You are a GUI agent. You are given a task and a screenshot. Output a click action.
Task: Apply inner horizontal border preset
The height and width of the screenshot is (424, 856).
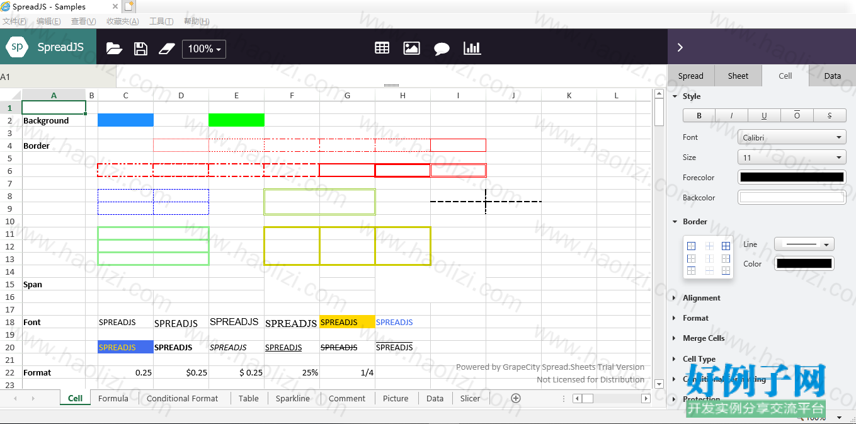(709, 270)
